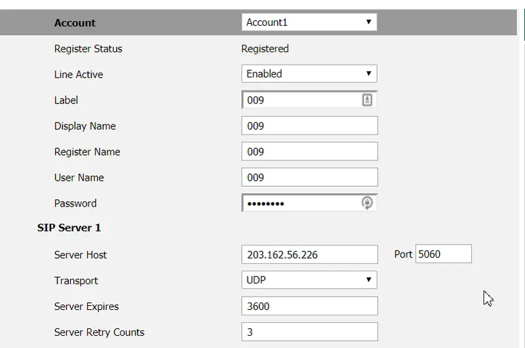Image resolution: width=525 pixels, height=348 pixels.
Task: Open the Account dropdown showing Account1
Action: (x=309, y=22)
